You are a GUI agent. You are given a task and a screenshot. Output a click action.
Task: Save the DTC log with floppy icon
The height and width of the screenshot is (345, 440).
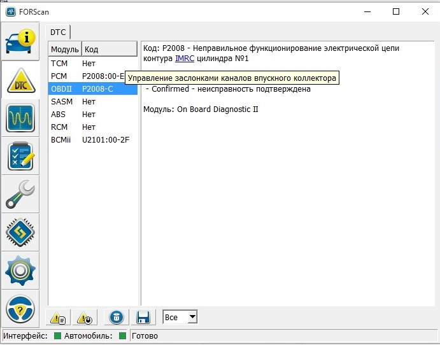[143, 318]
